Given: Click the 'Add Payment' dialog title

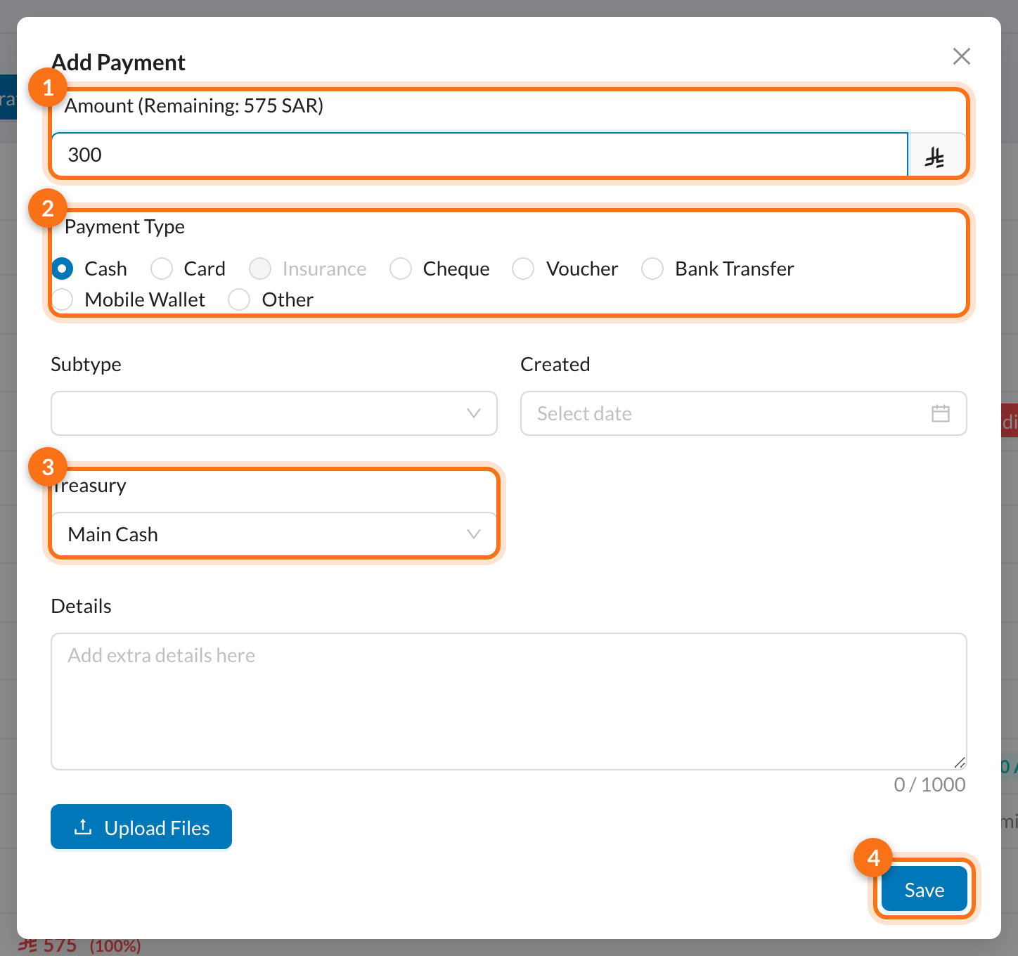Looking at the screenshot, I should (x=118, y=63).
